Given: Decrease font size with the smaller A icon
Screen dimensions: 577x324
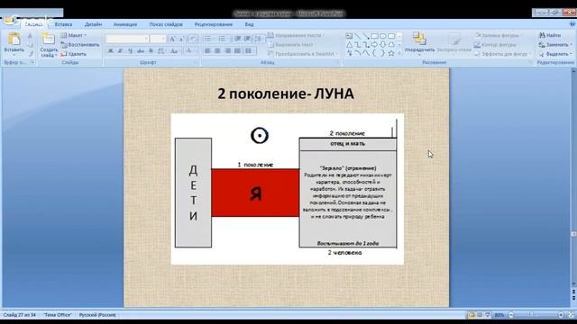Looking at the screenshot, I should tap(181, 39).
